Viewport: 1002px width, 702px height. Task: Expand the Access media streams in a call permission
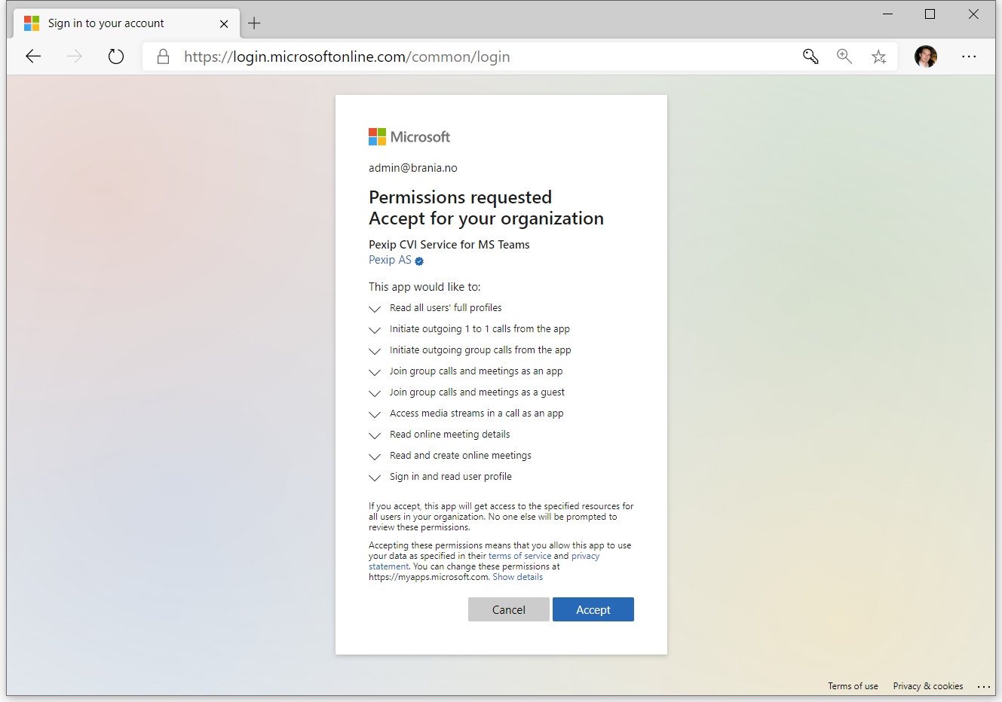tap(375, 414)
